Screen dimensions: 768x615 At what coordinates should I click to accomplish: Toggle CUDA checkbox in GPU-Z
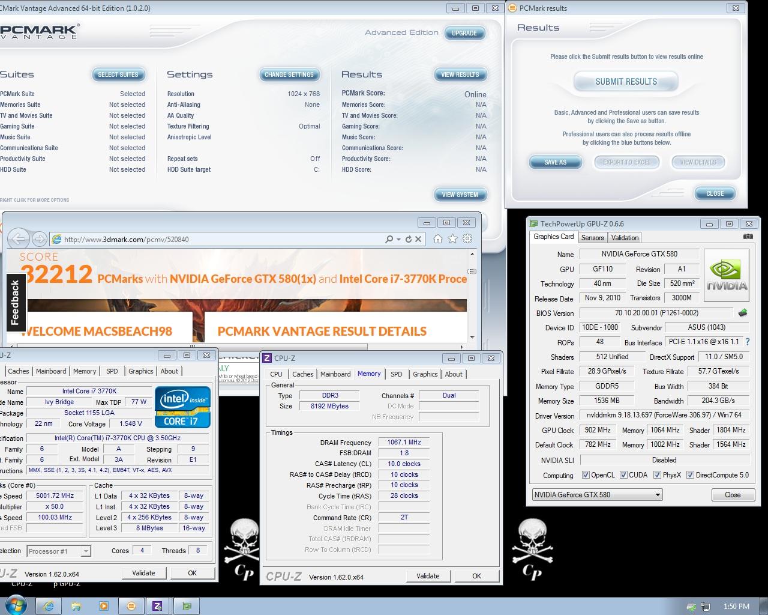click(x=623, y=475)
